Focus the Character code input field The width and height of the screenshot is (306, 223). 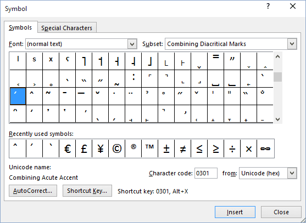click(x=206, y=173)
